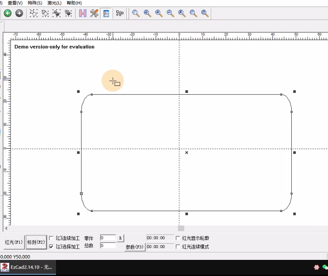Click the 参数(F3) parameters button

tap(135, 247)
